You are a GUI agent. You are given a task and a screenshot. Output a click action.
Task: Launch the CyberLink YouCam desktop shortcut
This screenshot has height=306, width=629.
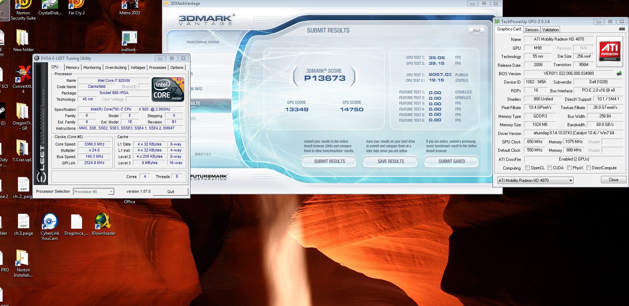point(50,227)
